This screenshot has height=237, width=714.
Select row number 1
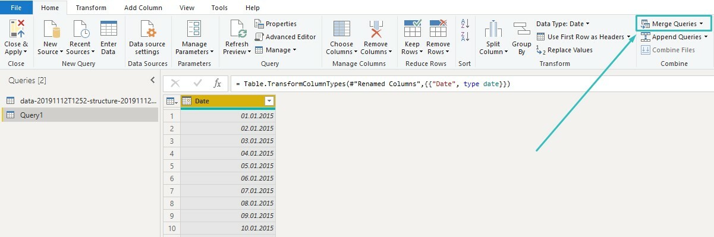[171, 115]
